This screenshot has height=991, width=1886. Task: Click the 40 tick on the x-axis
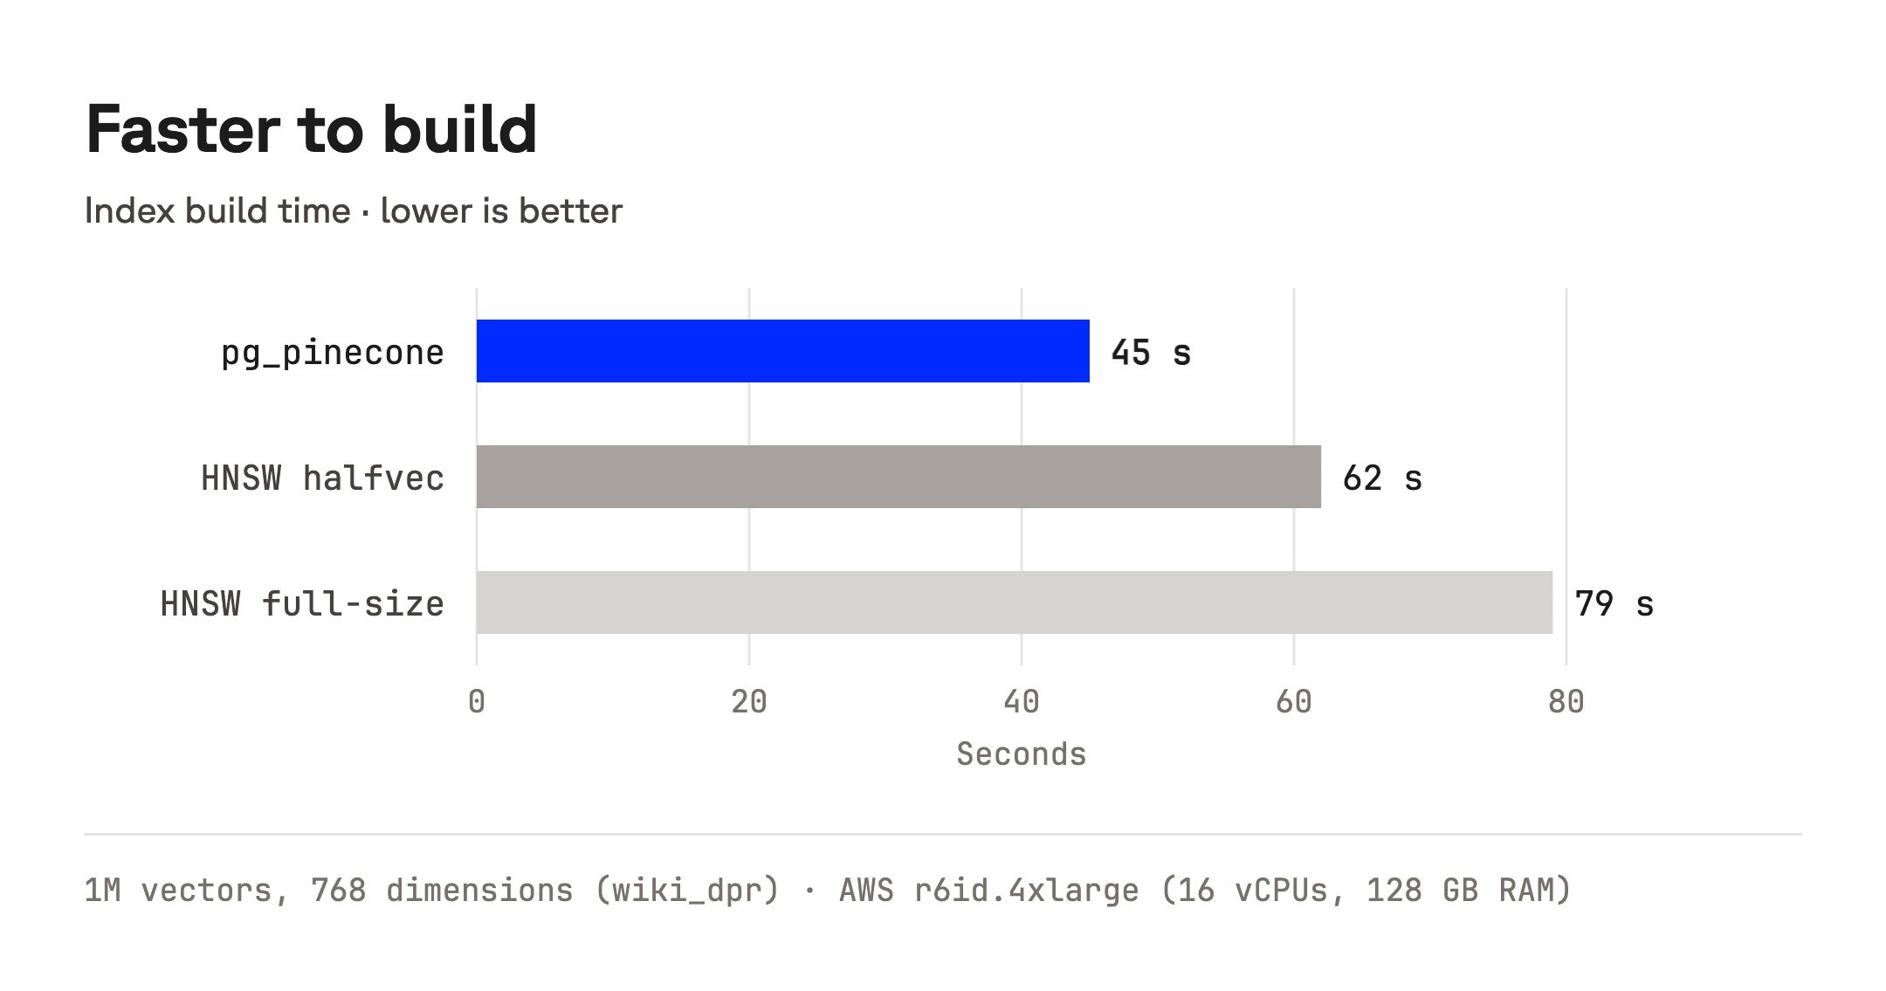(1022, 702)
